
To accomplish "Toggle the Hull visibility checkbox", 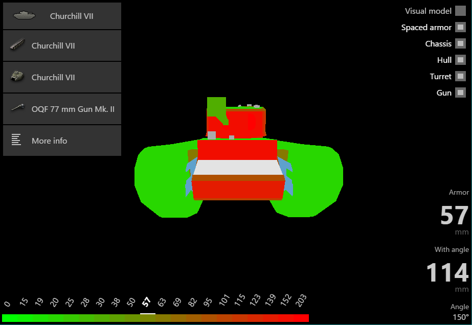I will (x=460, y=60).
